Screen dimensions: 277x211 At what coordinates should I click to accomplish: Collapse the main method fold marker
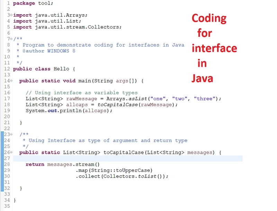(x=11, y=81)
